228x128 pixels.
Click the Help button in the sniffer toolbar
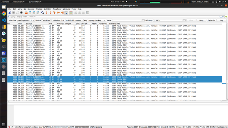click(201, 20)
